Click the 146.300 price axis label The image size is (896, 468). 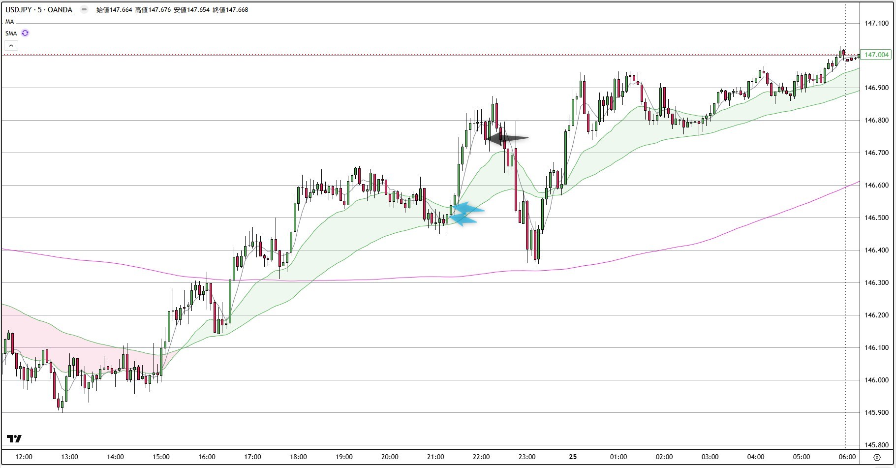coord(877,282)
